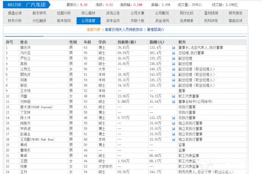This screenshot has width=262, height=174.
Task: Open the 财务分析 tab
Action: [15, 21]
